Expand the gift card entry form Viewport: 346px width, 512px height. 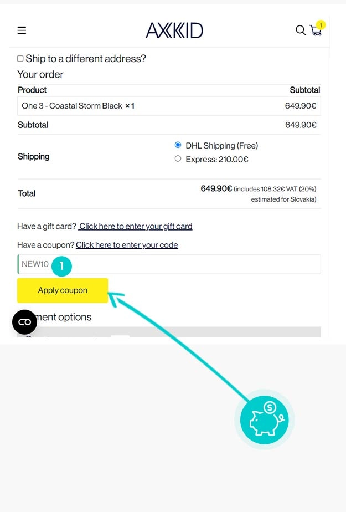[x=135, y=226]
